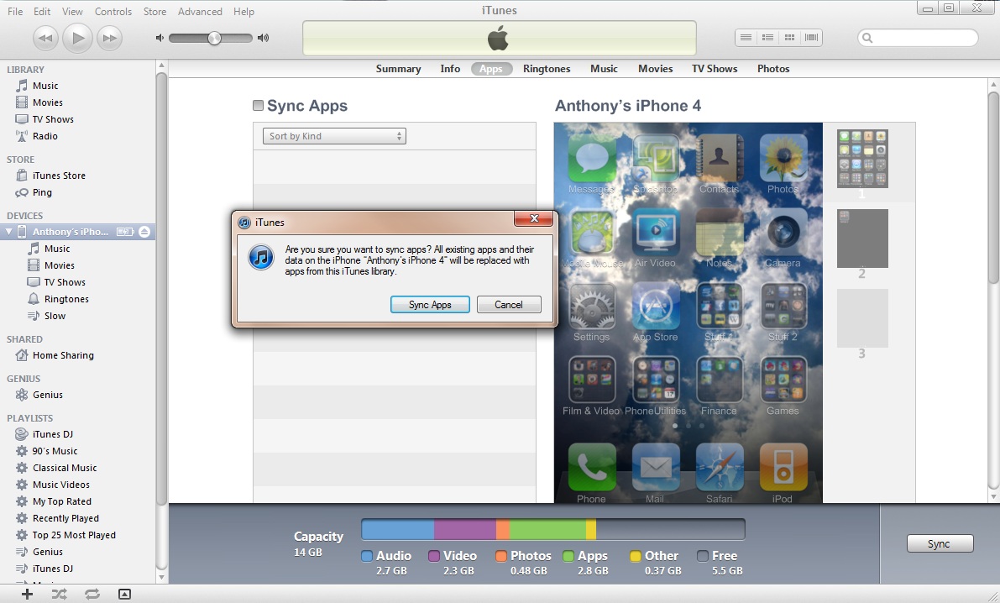This screenshot has height=603, width=1000.
Task: Click the Safari icon in iPhone dock
Action: pos(720,468)
